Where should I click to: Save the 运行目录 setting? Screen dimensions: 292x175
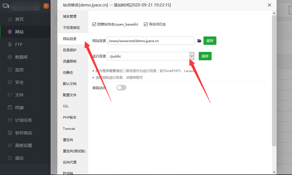[205, 56]
